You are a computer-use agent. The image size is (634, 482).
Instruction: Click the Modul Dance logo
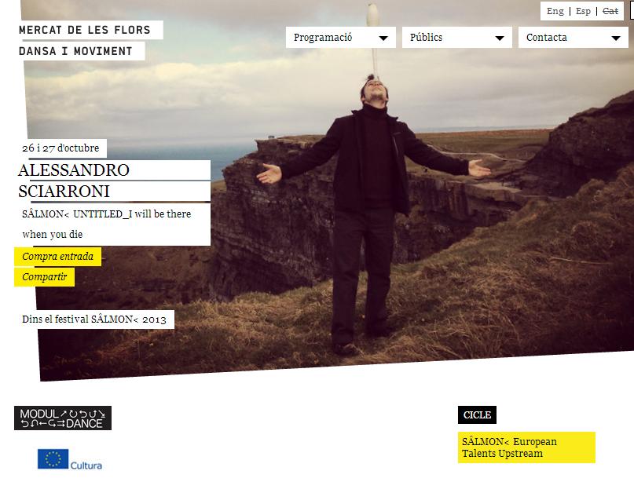pos(63,418)
